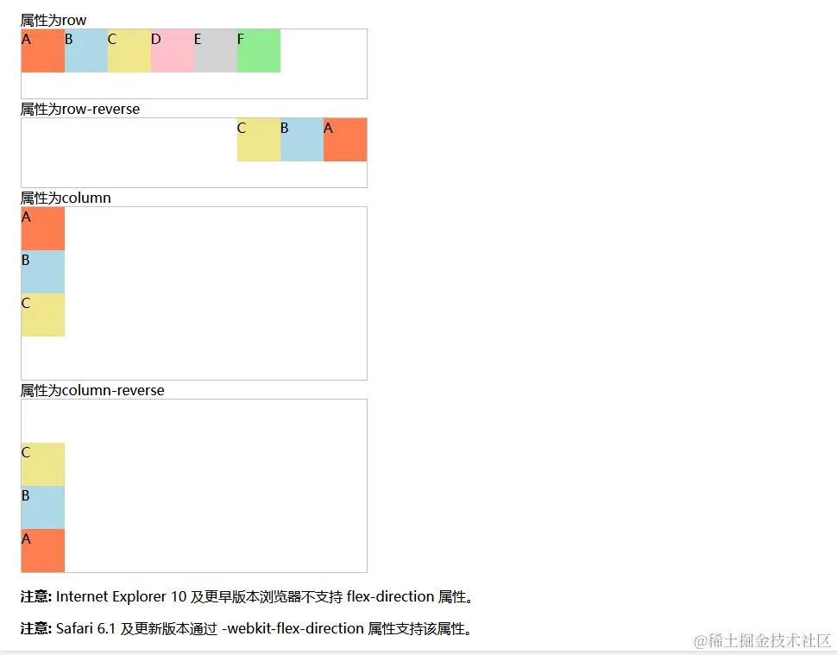Click box A in the column-reverse demo
The width and height of the screenshot is (837, 655).
(x=42, y=550)
